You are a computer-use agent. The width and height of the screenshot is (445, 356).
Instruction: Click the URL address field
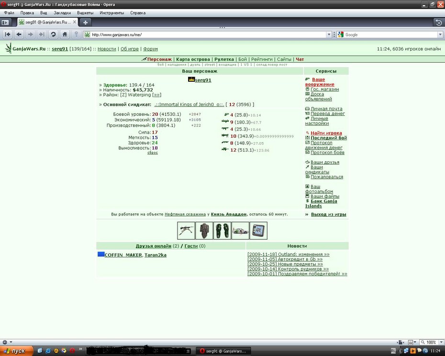tap(208, 34)
